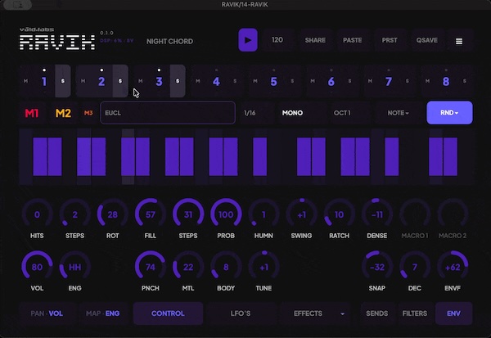Expand the EFFECTS dropdown arrow
Screen dimensions: 491x338
(x=342, y=314)
